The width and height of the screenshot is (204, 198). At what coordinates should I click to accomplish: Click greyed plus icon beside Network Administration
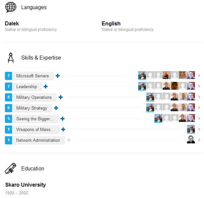(x=68, y=140)
